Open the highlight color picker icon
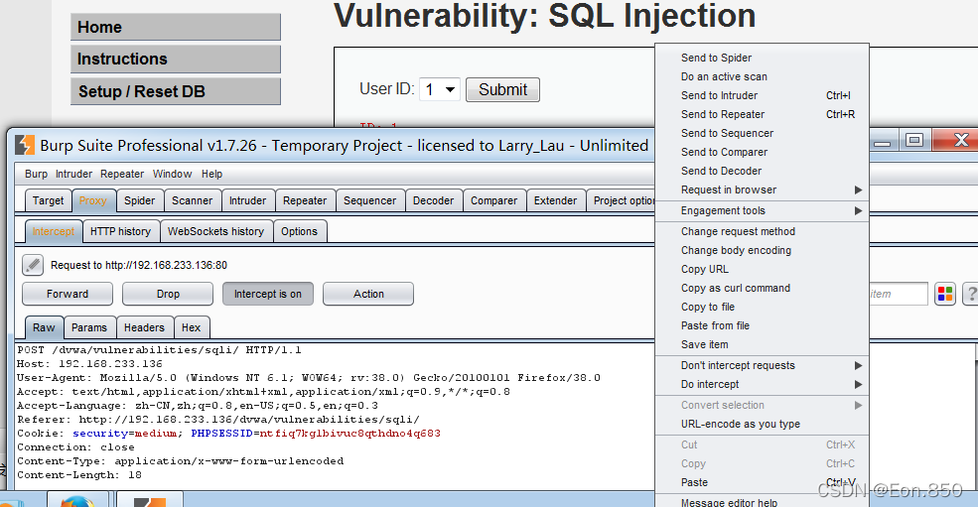978x507 pixels. [945, 294]
